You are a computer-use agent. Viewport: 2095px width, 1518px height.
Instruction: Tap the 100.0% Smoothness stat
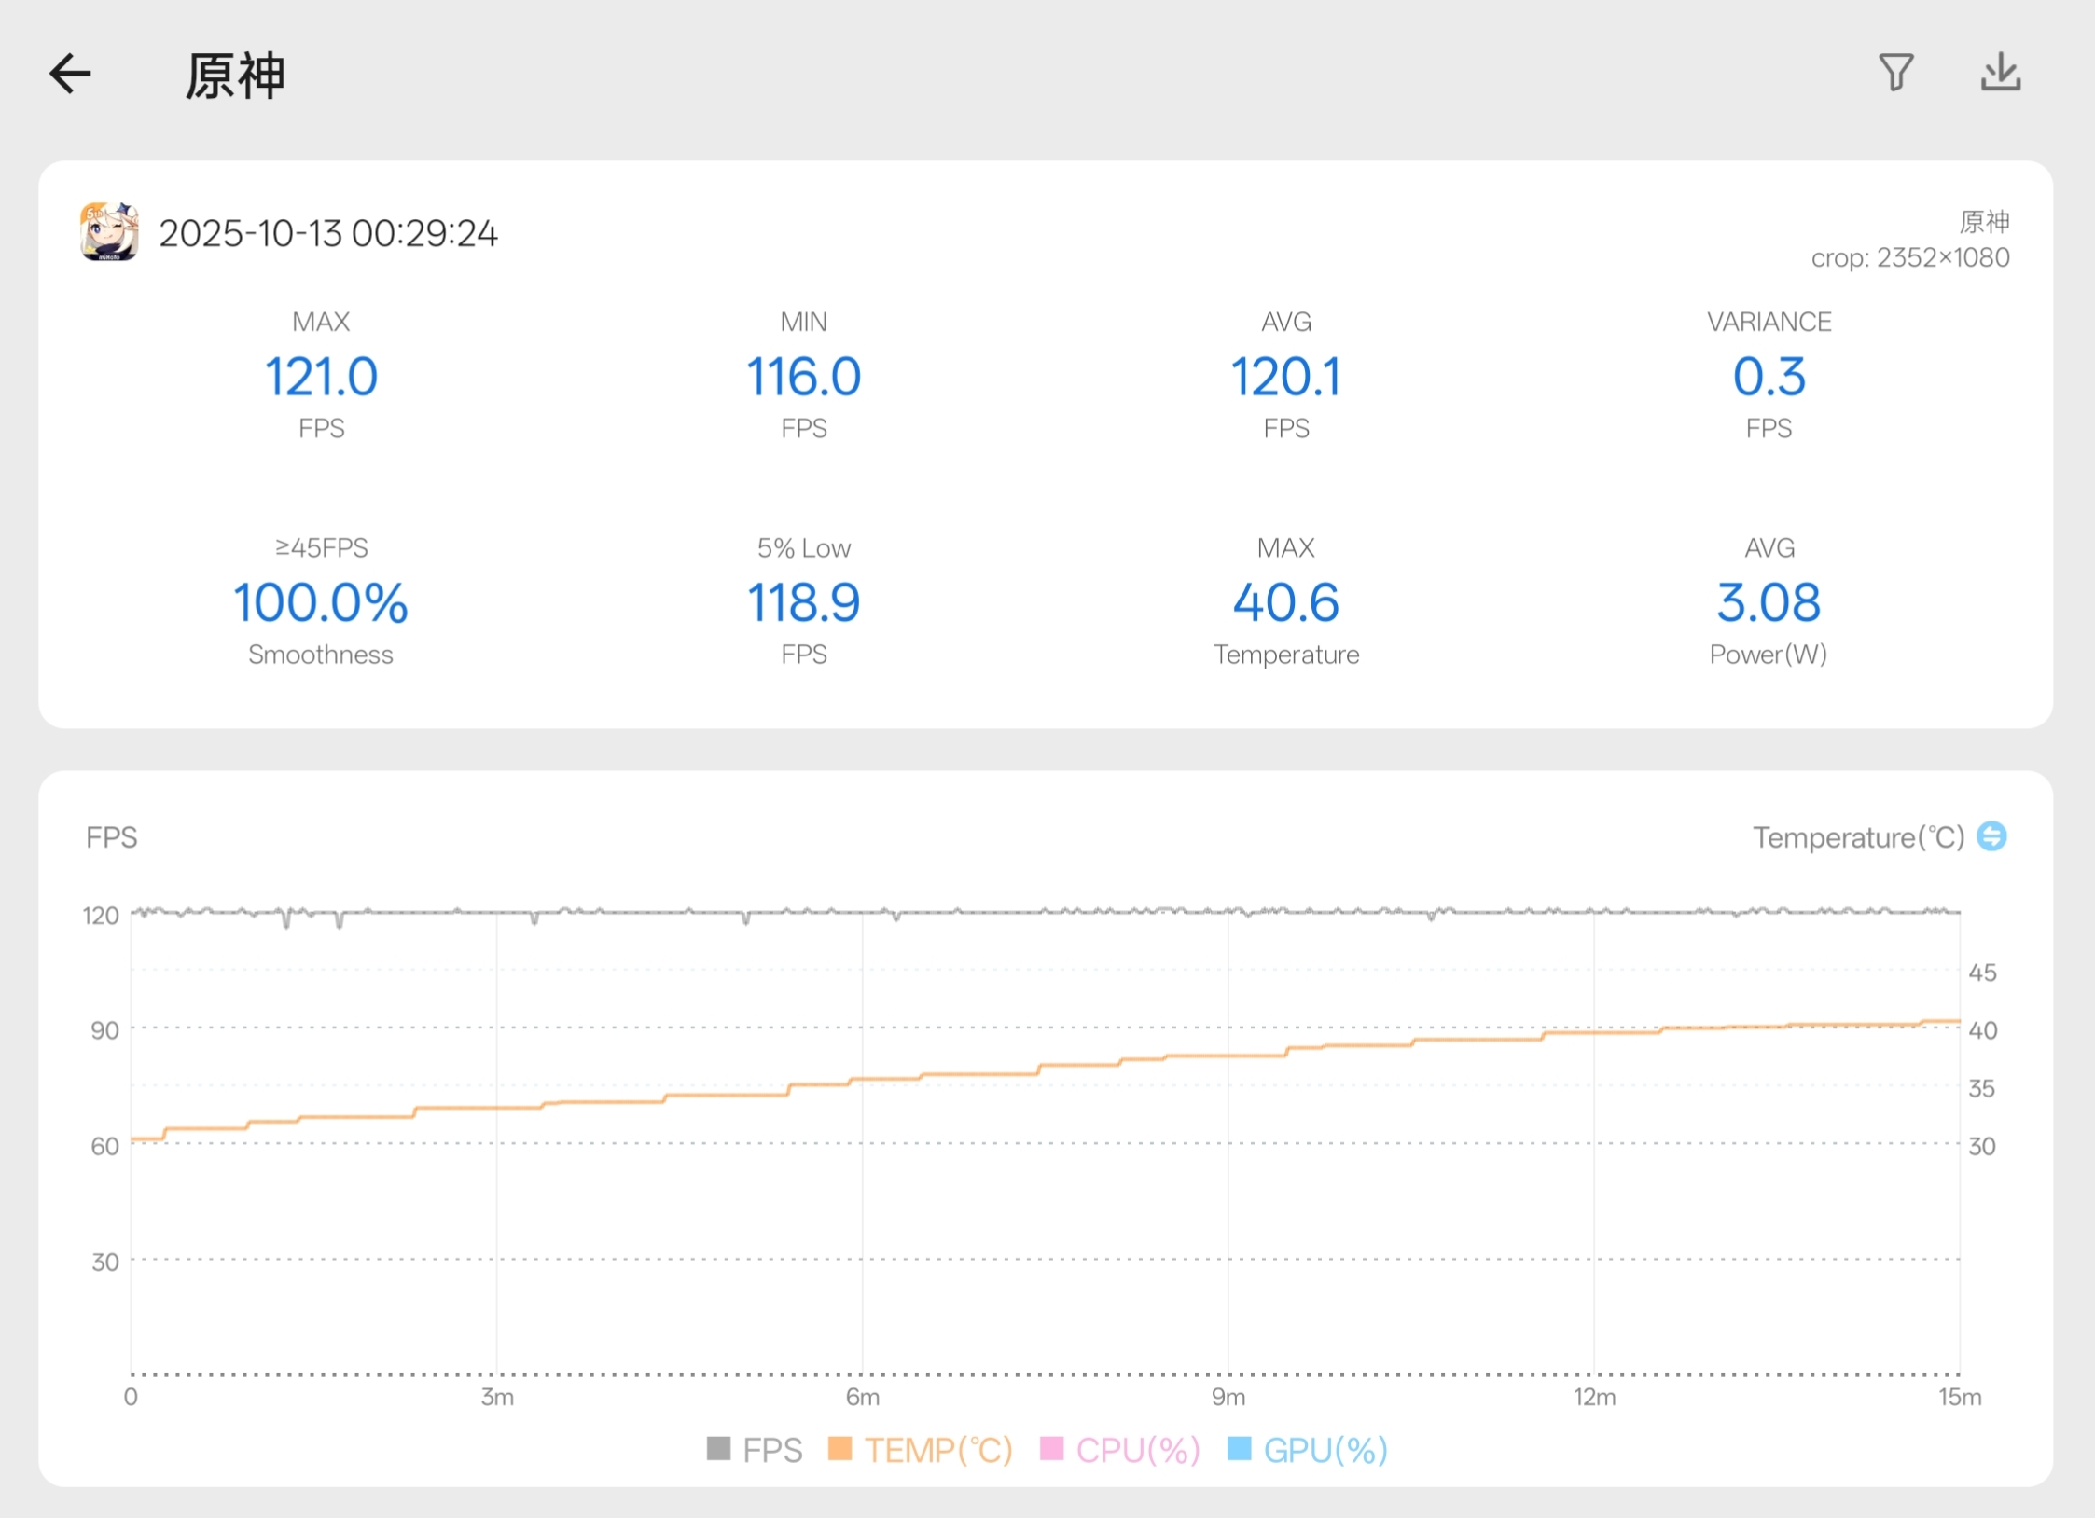(x=321, y=602)
